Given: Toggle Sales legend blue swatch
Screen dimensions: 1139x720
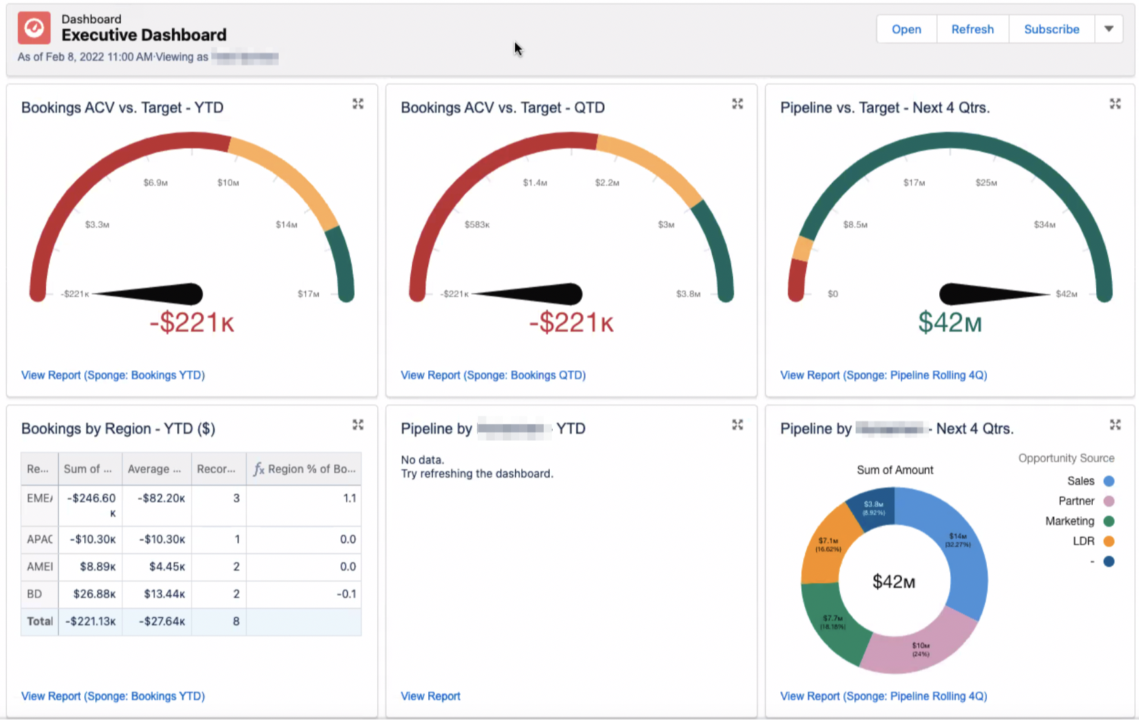Looking at the screenshot, I should click(1108, 481).
